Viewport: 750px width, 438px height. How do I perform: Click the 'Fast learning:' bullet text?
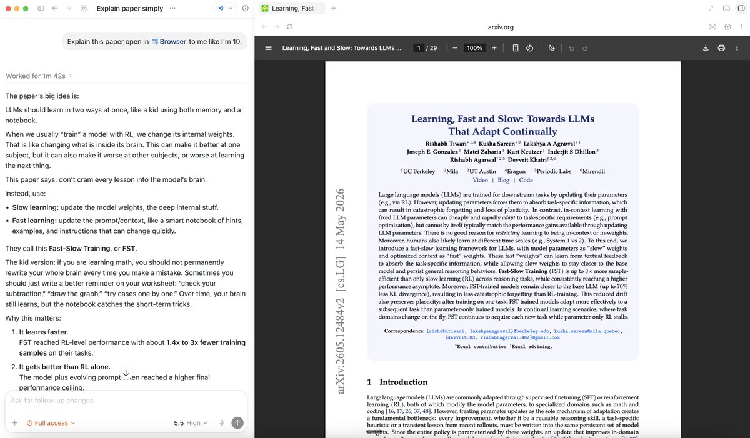coord(36,221)
